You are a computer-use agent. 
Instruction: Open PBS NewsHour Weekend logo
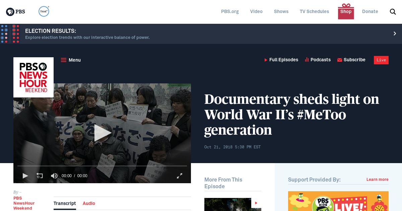33,77
